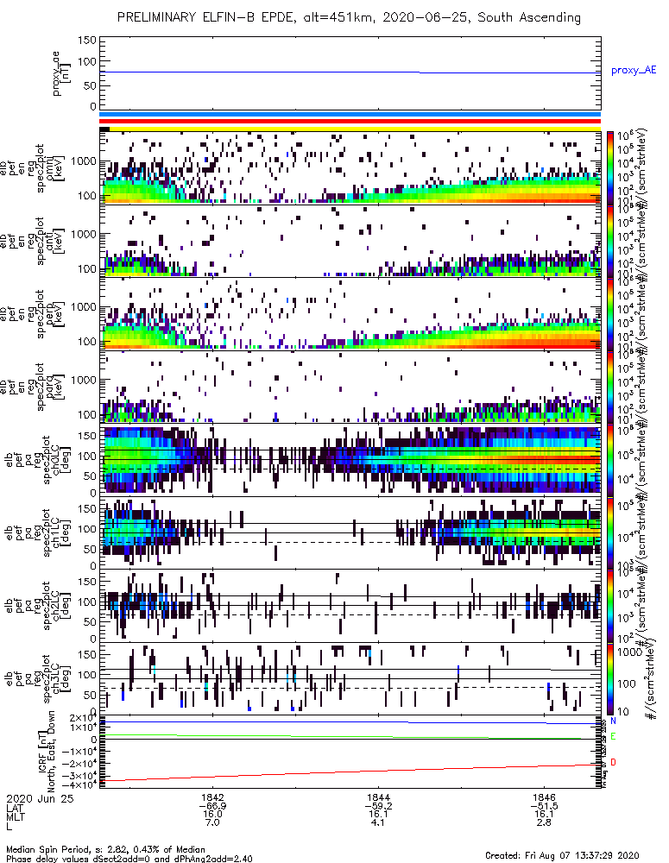Image resolution: width=669 pixels, height=863 pixels.
Task: Click latitude value -66.9
Action: pyautogui.click(x=212, y=806)
